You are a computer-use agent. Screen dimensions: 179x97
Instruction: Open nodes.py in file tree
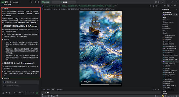pos(168,77)
